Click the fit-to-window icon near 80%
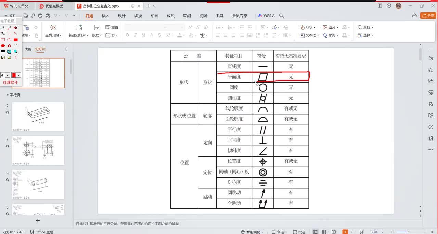This screenshot has height=234, width=438. tap(362, 232)
